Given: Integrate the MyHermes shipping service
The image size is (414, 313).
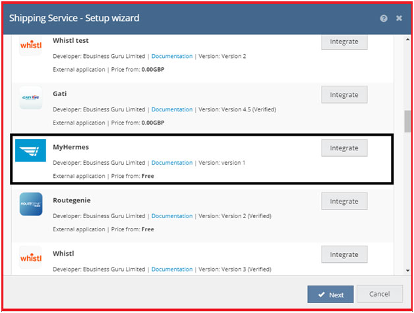Looking at the screenshot, I should [344, 148].
